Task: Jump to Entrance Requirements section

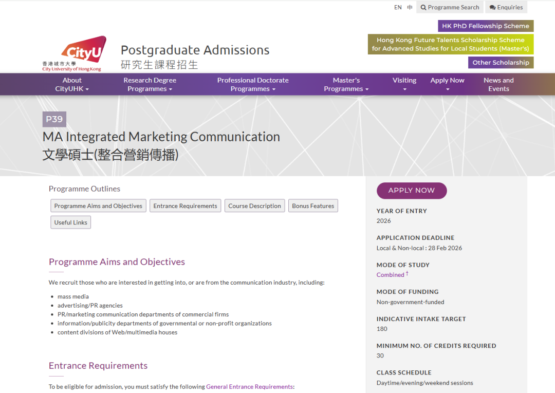Action: [185, 206]
